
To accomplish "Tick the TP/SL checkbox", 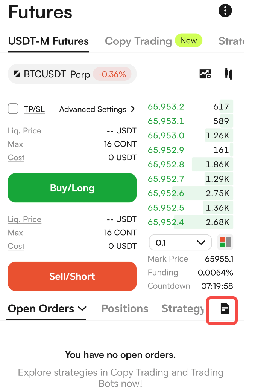I will point(13,109).
